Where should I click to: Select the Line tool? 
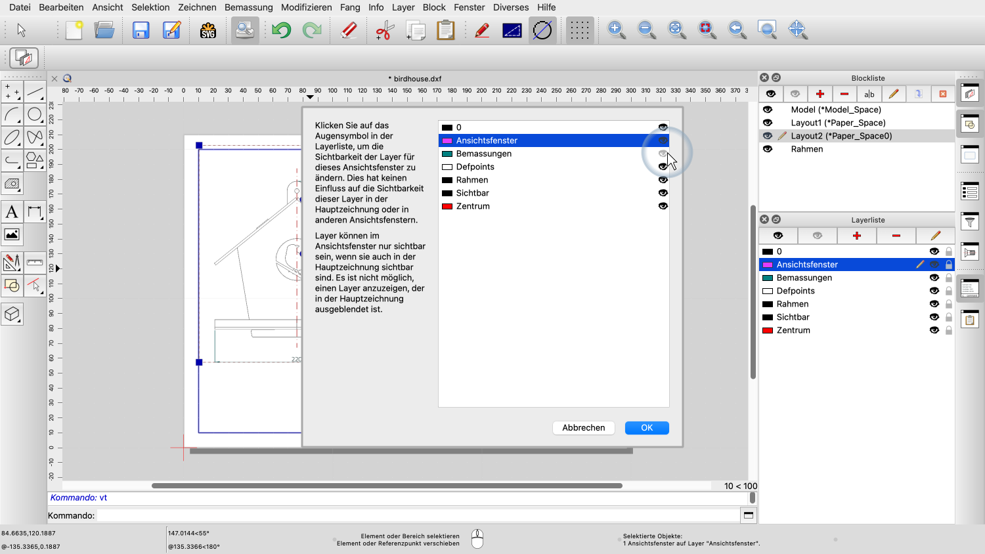[34, 92]
